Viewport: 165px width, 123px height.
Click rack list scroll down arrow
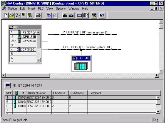pos(38,60)
